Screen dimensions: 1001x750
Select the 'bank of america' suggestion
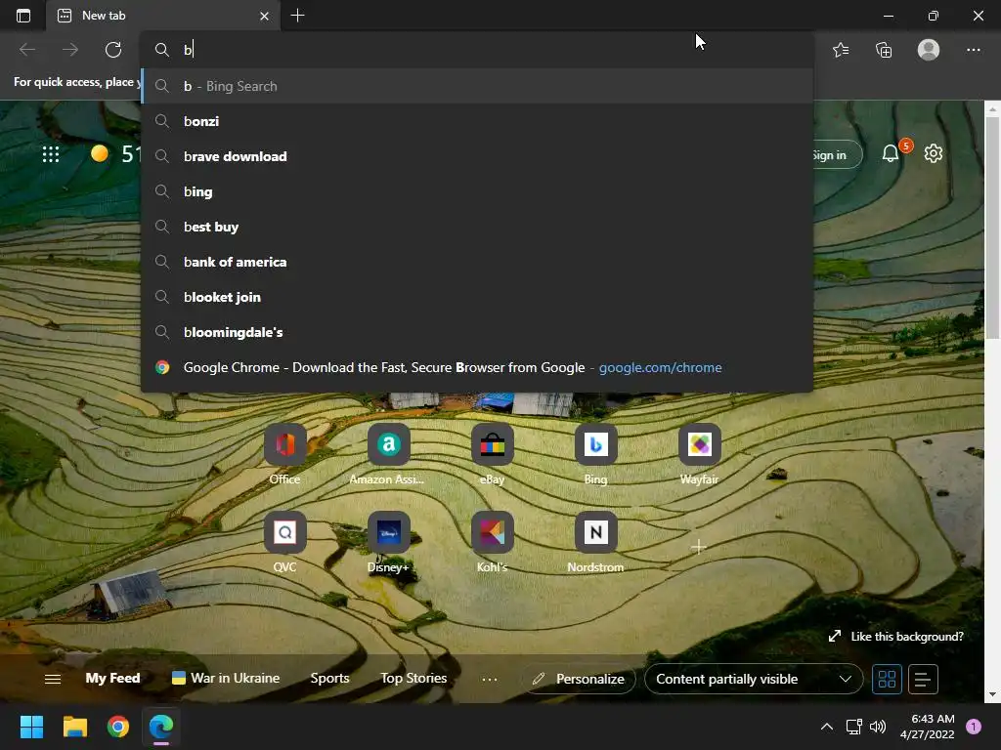(477, 262)
